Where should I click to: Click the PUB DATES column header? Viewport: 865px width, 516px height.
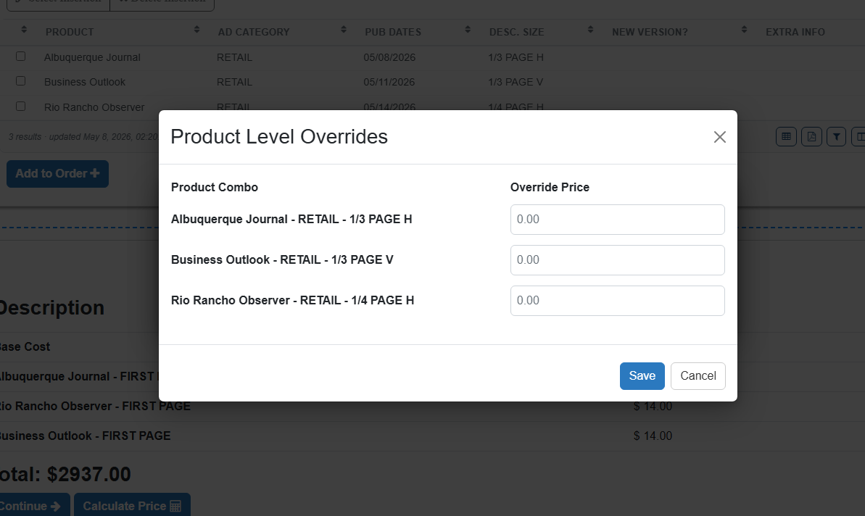click(393, 32)
